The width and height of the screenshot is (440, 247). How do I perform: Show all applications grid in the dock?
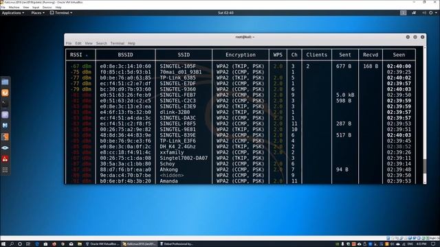point(5,170)
